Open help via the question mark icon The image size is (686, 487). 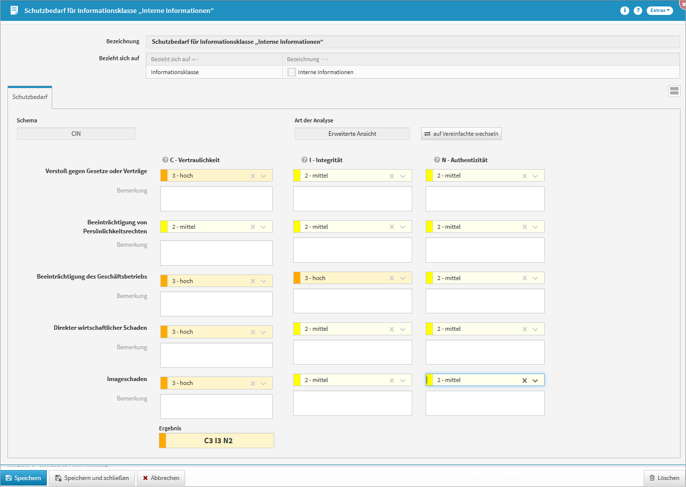[638, 10]
